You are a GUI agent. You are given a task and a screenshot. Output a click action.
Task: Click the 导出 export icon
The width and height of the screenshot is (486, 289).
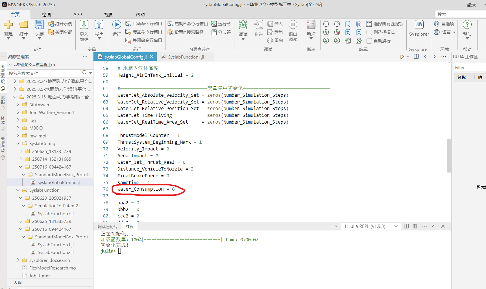[x=99, y=25]
